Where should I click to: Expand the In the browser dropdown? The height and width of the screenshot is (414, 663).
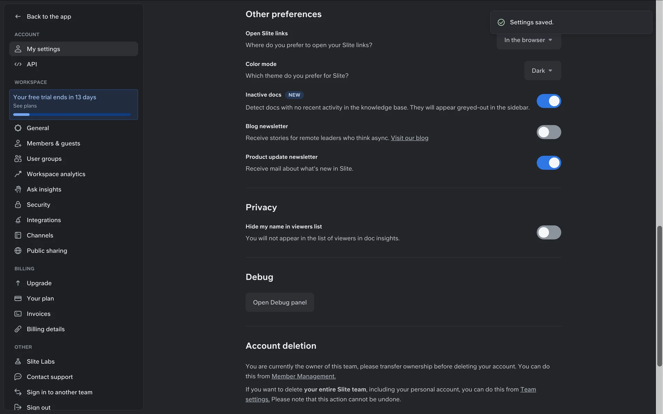coord(528,40)
